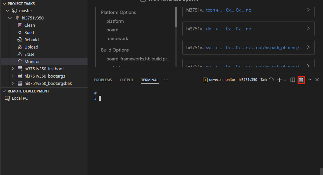Kill terminal with the trash icon
323x175 pixels.
301,80
